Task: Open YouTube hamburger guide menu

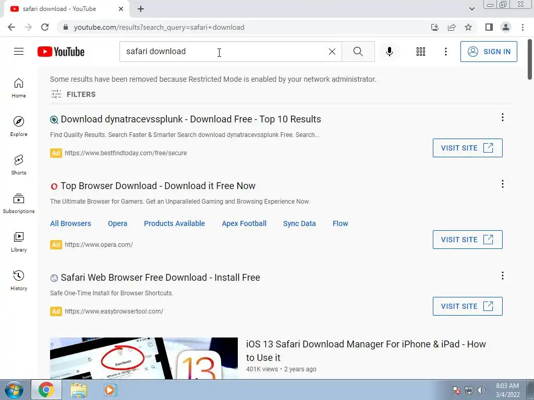Action: (19, 52)
